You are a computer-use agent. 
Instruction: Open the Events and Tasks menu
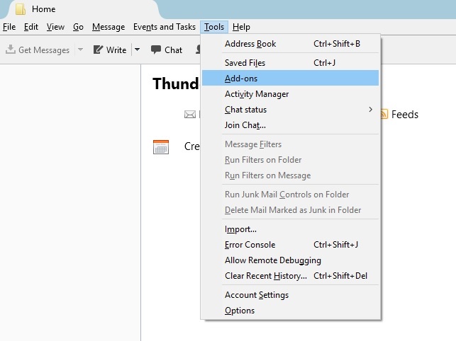tap(164, 27)
